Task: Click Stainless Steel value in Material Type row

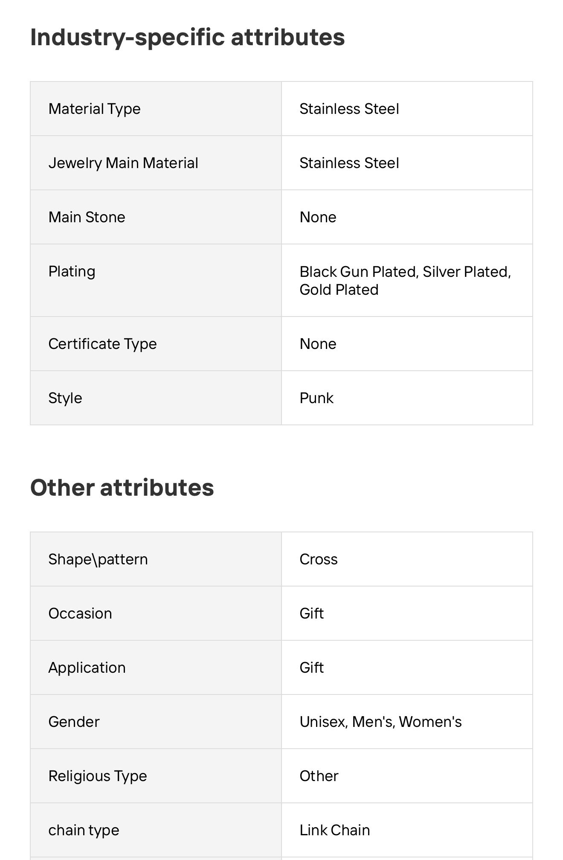Action: tap(349, 109)
